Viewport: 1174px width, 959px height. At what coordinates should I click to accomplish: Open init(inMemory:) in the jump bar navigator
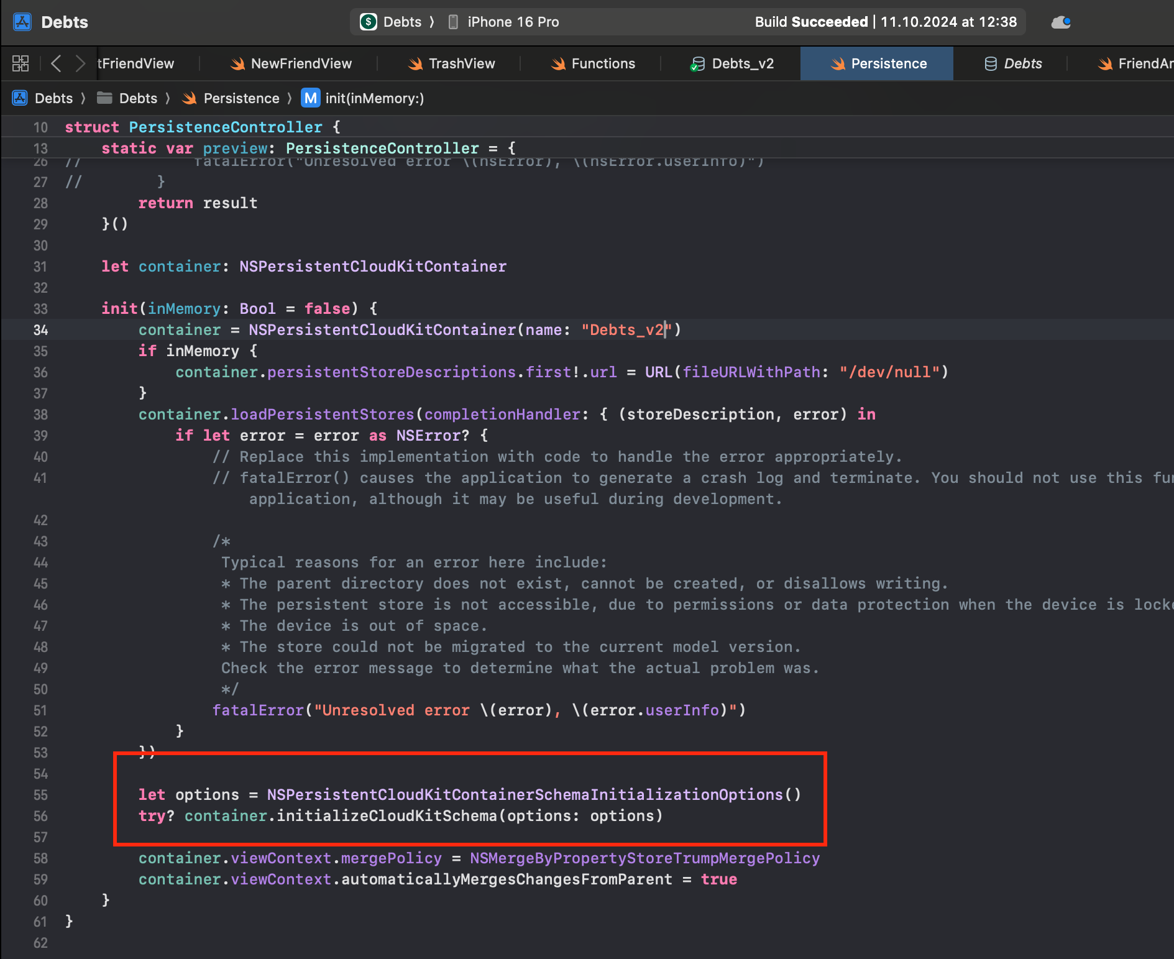click(374, 98)
